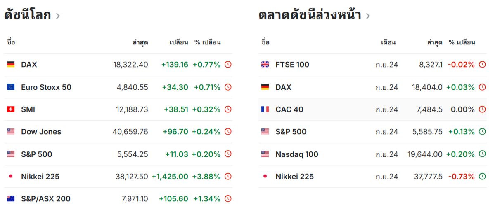Click the green clock icon on Nasdaq 100 futures row

[x=482, y=154]
